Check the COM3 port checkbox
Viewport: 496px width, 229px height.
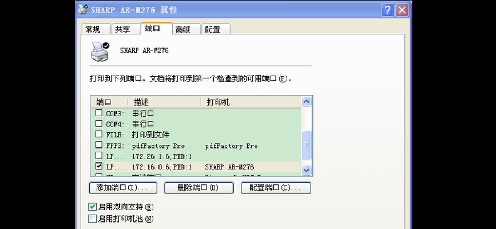point(99,113)
